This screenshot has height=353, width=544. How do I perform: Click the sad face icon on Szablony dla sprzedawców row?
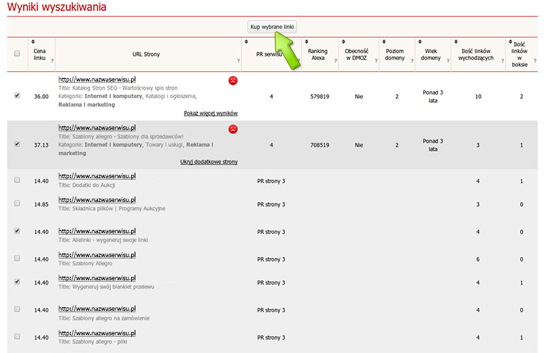(233, 129)
